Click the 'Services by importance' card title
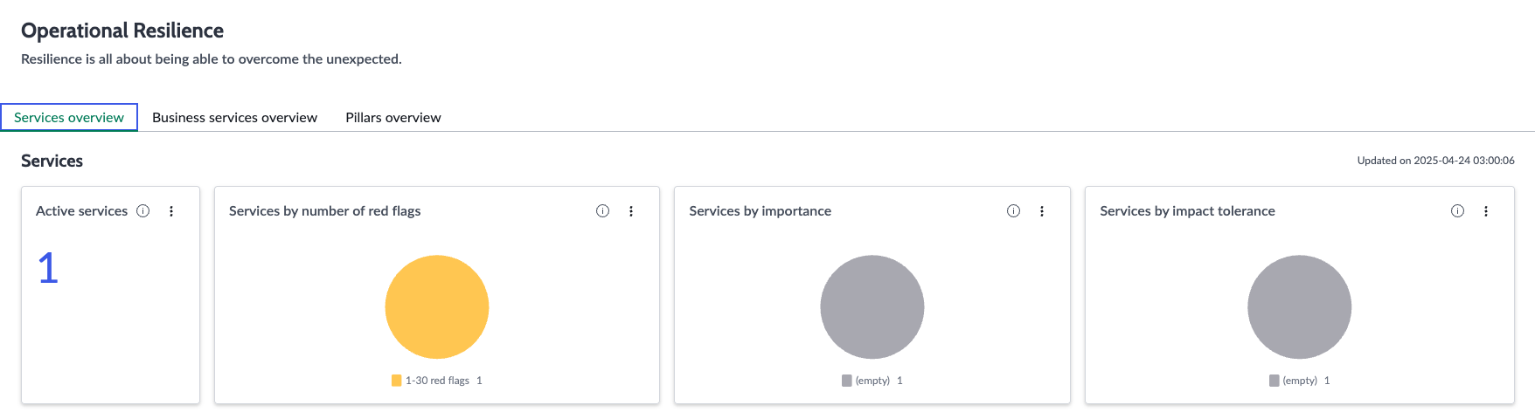1535x419 pixels. click(x=761, y=211)
